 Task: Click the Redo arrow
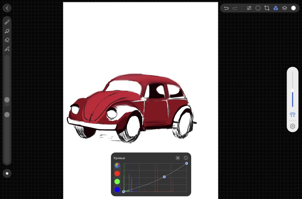(235, 8)
